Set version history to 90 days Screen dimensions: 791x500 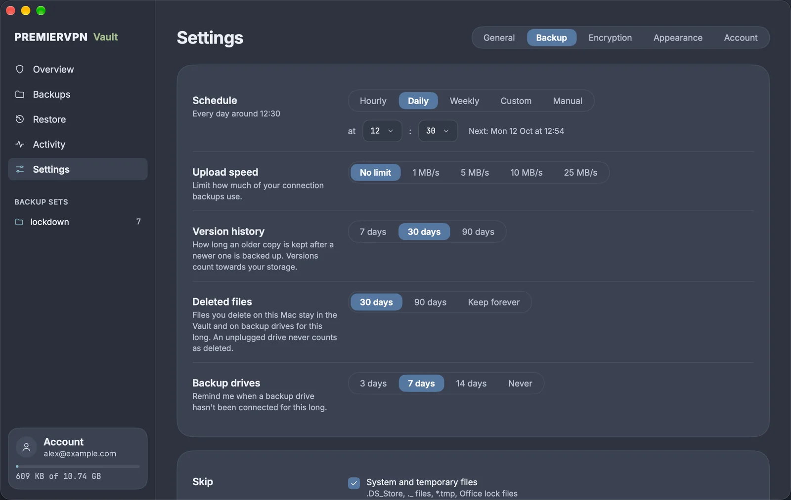click(478, 231)
